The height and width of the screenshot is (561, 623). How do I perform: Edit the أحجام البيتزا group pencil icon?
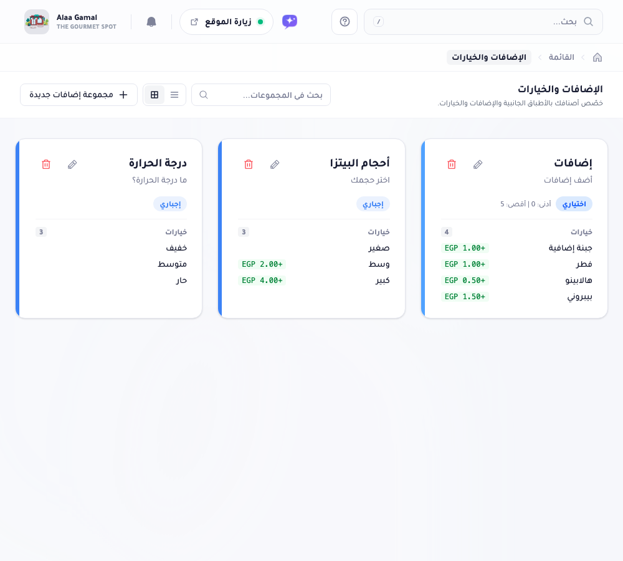[275, 164]
